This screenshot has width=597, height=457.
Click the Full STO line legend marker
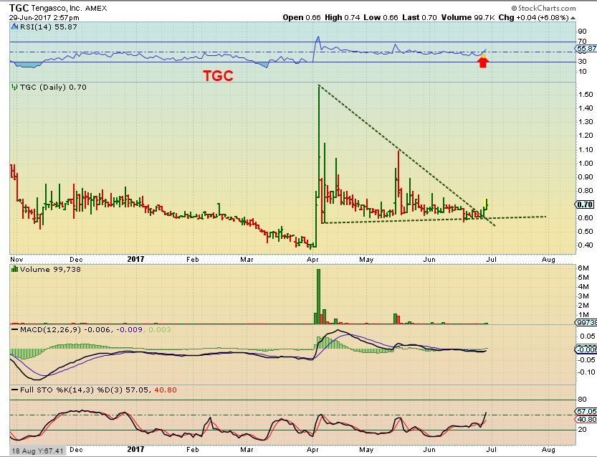point(15,390)
